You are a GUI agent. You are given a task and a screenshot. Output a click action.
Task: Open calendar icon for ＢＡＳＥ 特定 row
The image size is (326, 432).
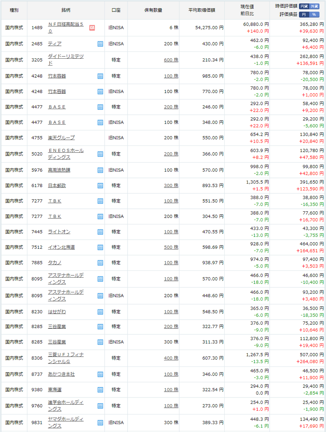point(100,107)
